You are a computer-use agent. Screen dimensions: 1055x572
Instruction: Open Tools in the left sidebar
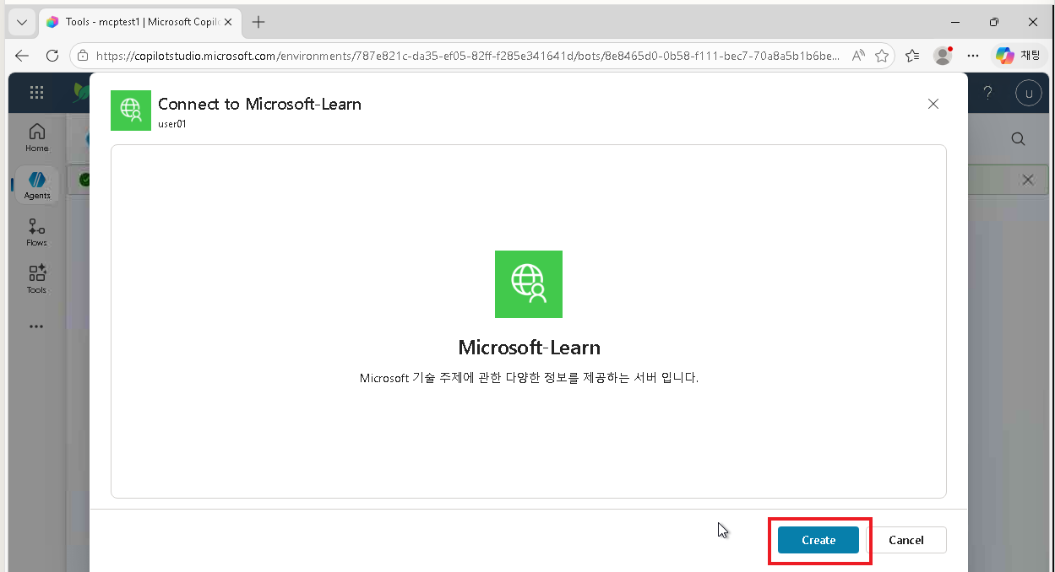point(36,279)
